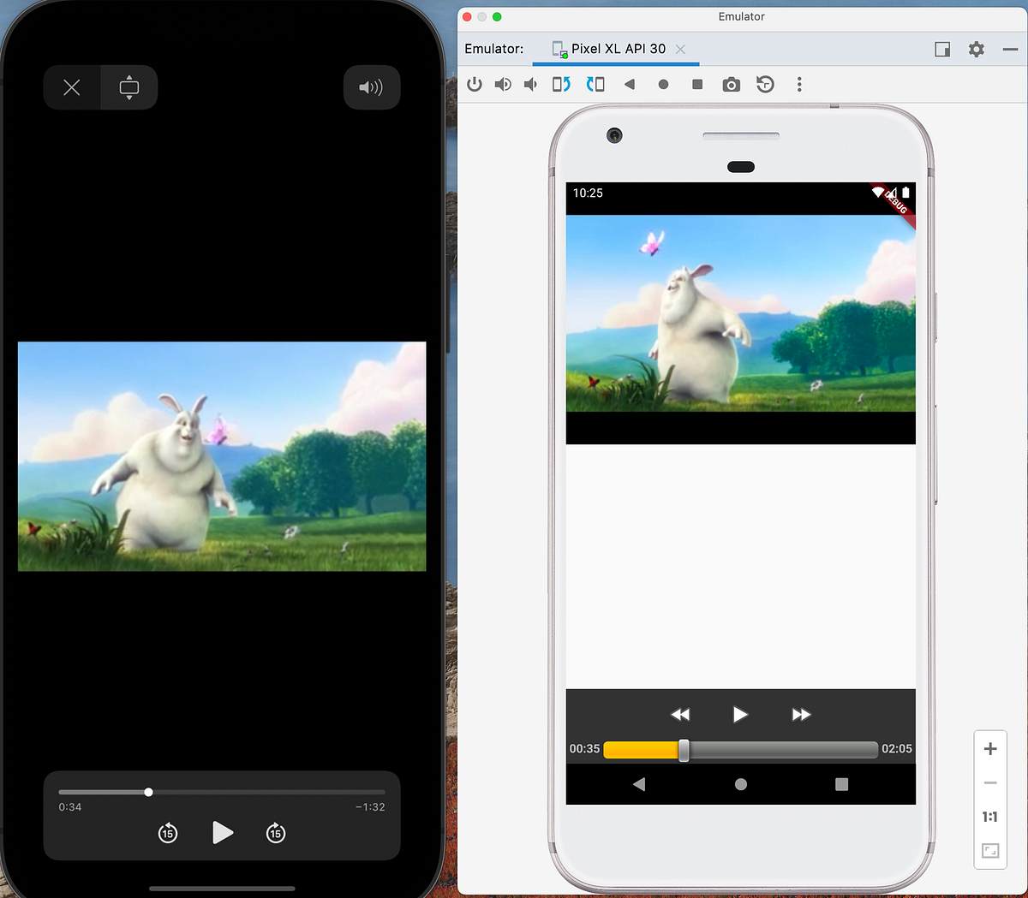
Task: Tap the Android Home circle button
Action: (741, 784)
